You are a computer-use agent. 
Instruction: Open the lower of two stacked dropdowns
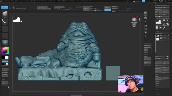click(x=44, y=9)
